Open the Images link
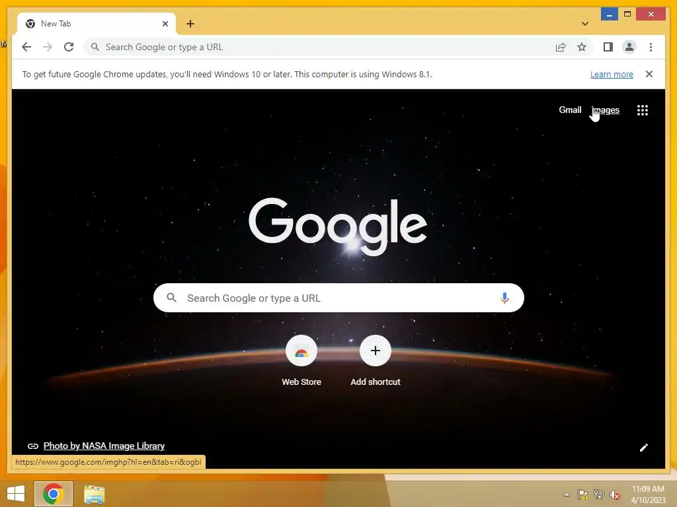Viewport: 677px width, 507px height. (x=606, y=110)
